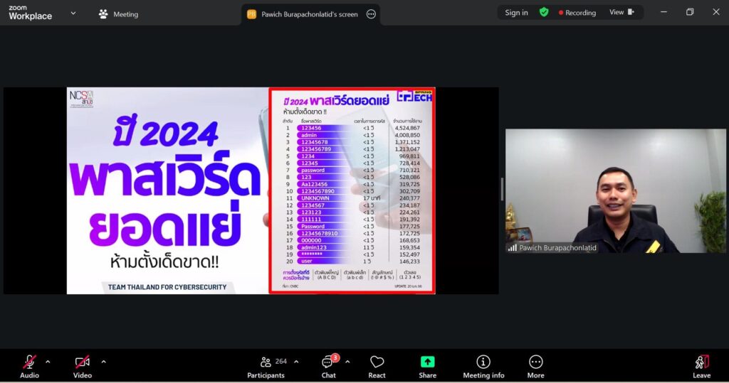Start camera with the Video button
This screenshot has width=729, height=383.
click(x=83, y=365)
